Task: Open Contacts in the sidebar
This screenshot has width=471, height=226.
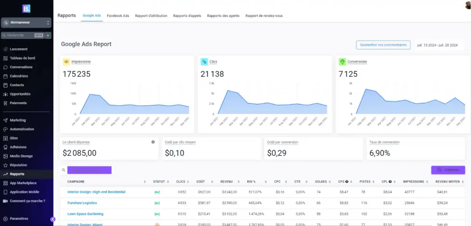Action: coord(17,85)
